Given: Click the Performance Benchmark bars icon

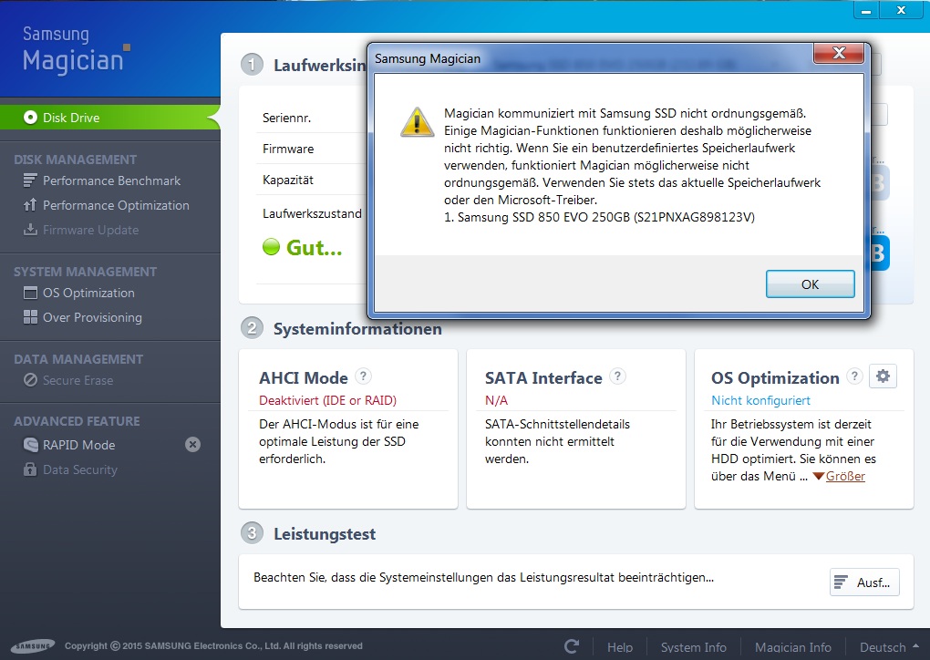Looking at the screenshot, I should (30, 180).
